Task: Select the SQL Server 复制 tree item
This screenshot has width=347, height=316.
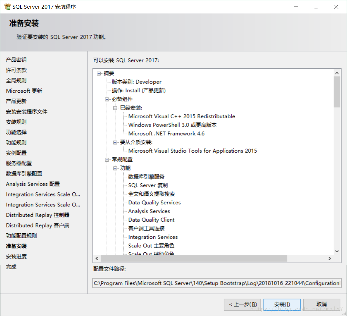Action: pos(148,185)
